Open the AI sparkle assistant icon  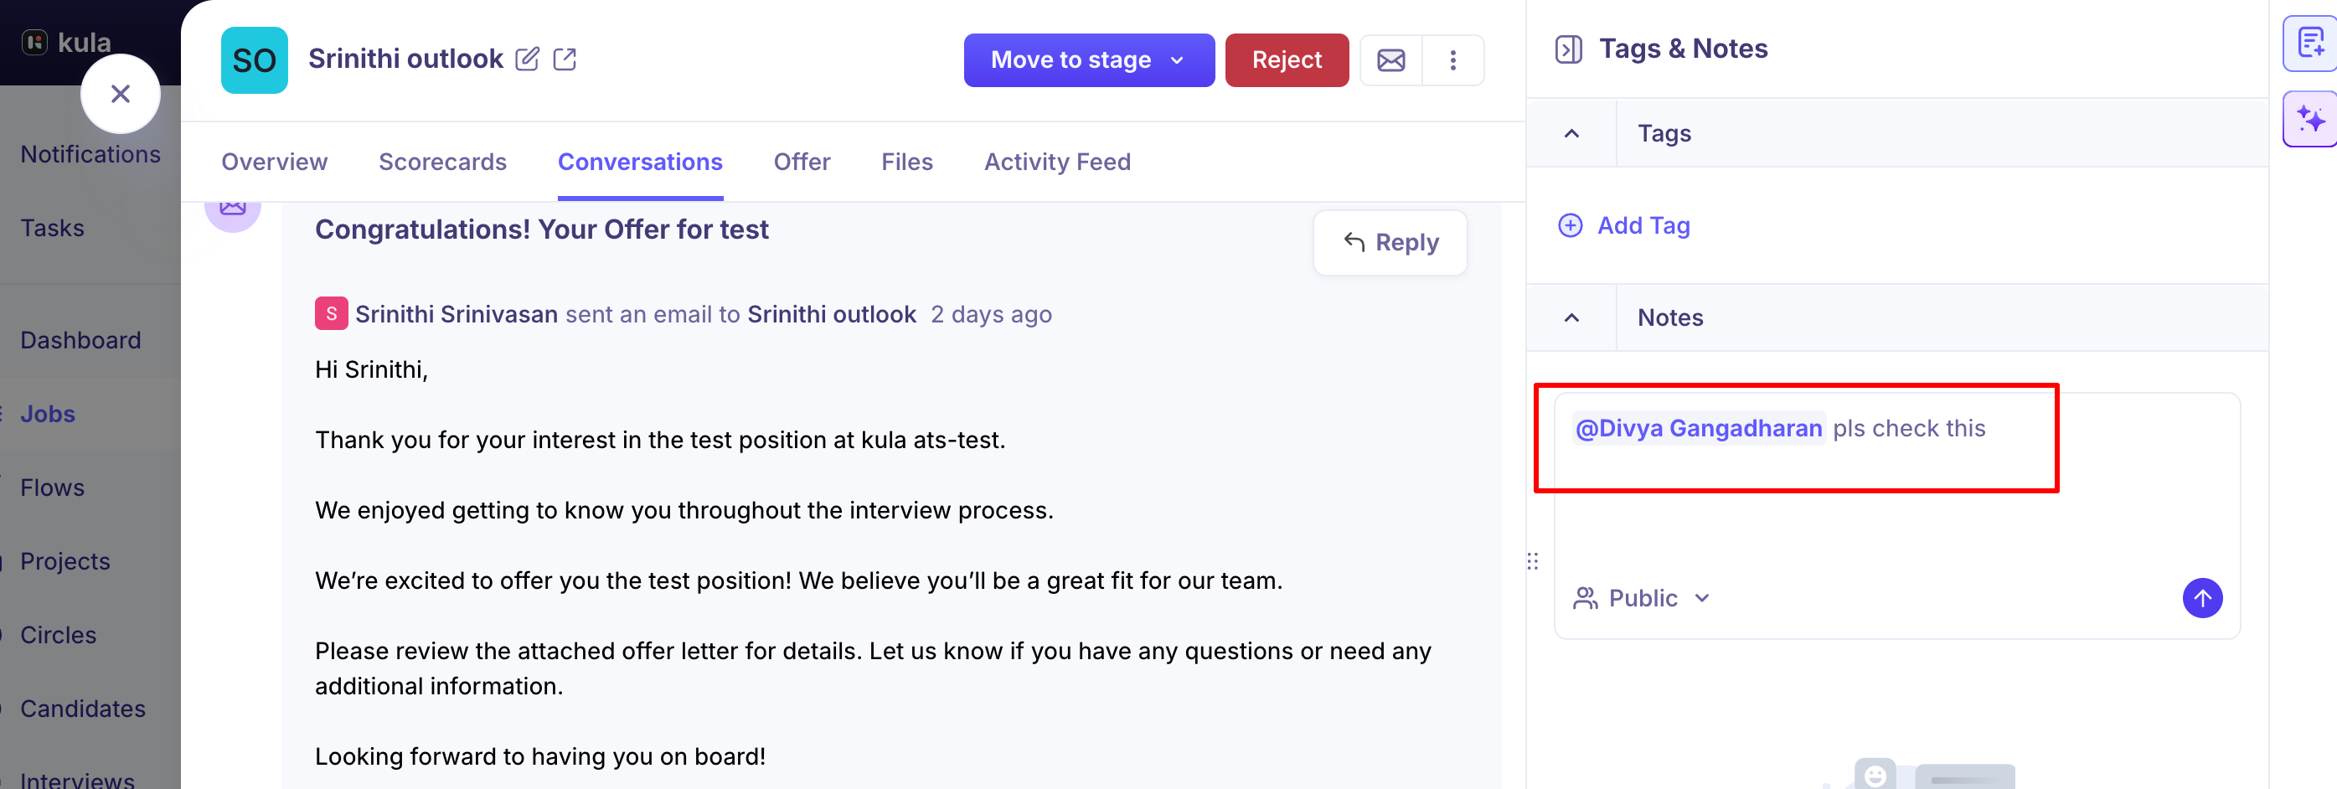point(2311,119)
